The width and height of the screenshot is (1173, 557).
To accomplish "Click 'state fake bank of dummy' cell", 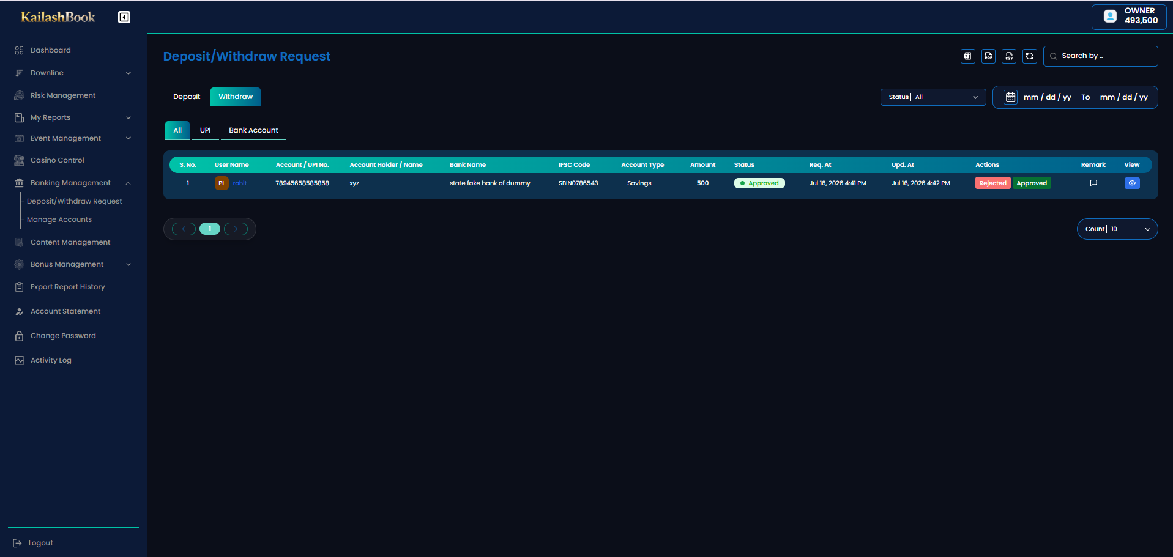I will coord(490,183).
